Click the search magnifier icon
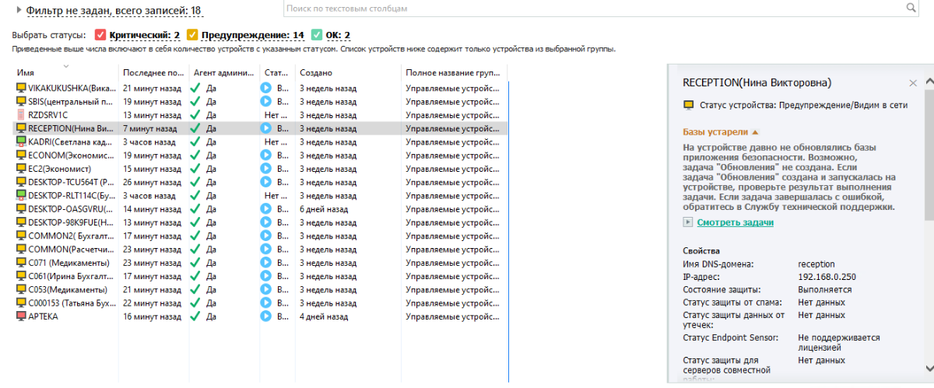The image size is (934, 388). [911, 8]
